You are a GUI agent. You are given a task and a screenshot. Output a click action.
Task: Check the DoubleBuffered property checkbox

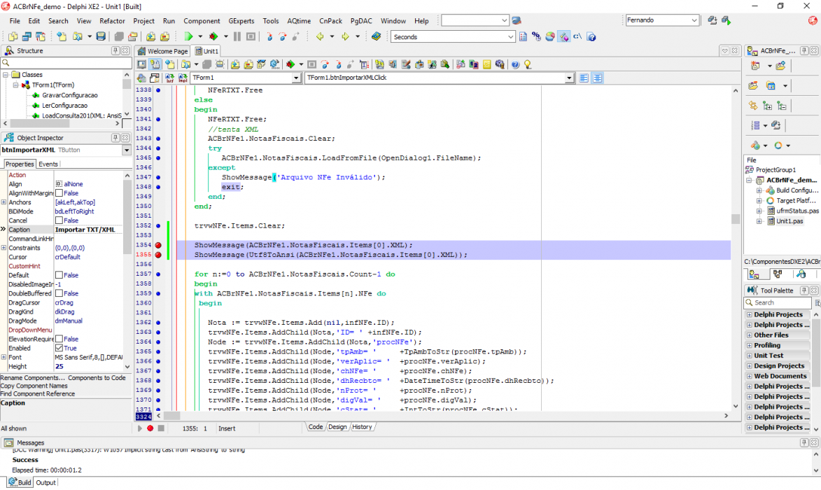pyautogui.click(x=59, y=293)
